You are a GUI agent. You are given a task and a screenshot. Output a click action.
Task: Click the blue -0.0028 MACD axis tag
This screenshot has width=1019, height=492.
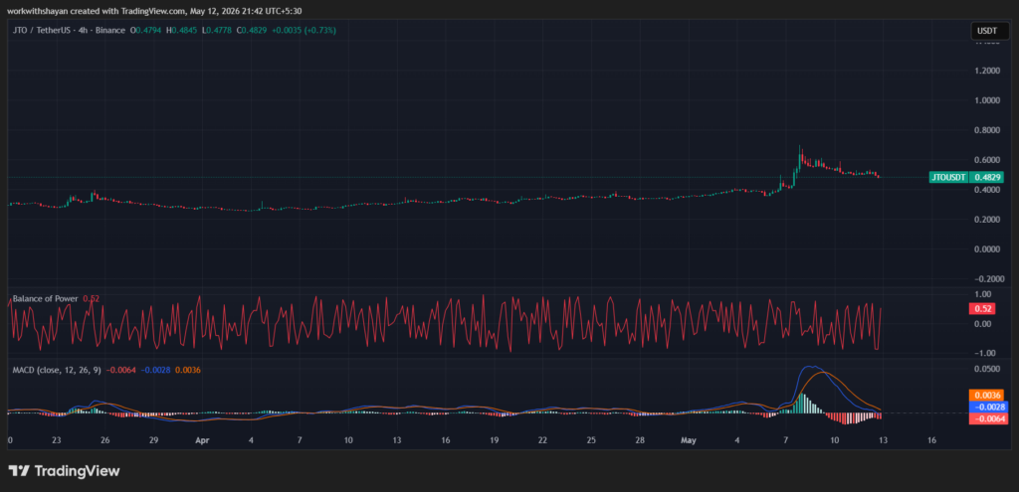(988, 407)
